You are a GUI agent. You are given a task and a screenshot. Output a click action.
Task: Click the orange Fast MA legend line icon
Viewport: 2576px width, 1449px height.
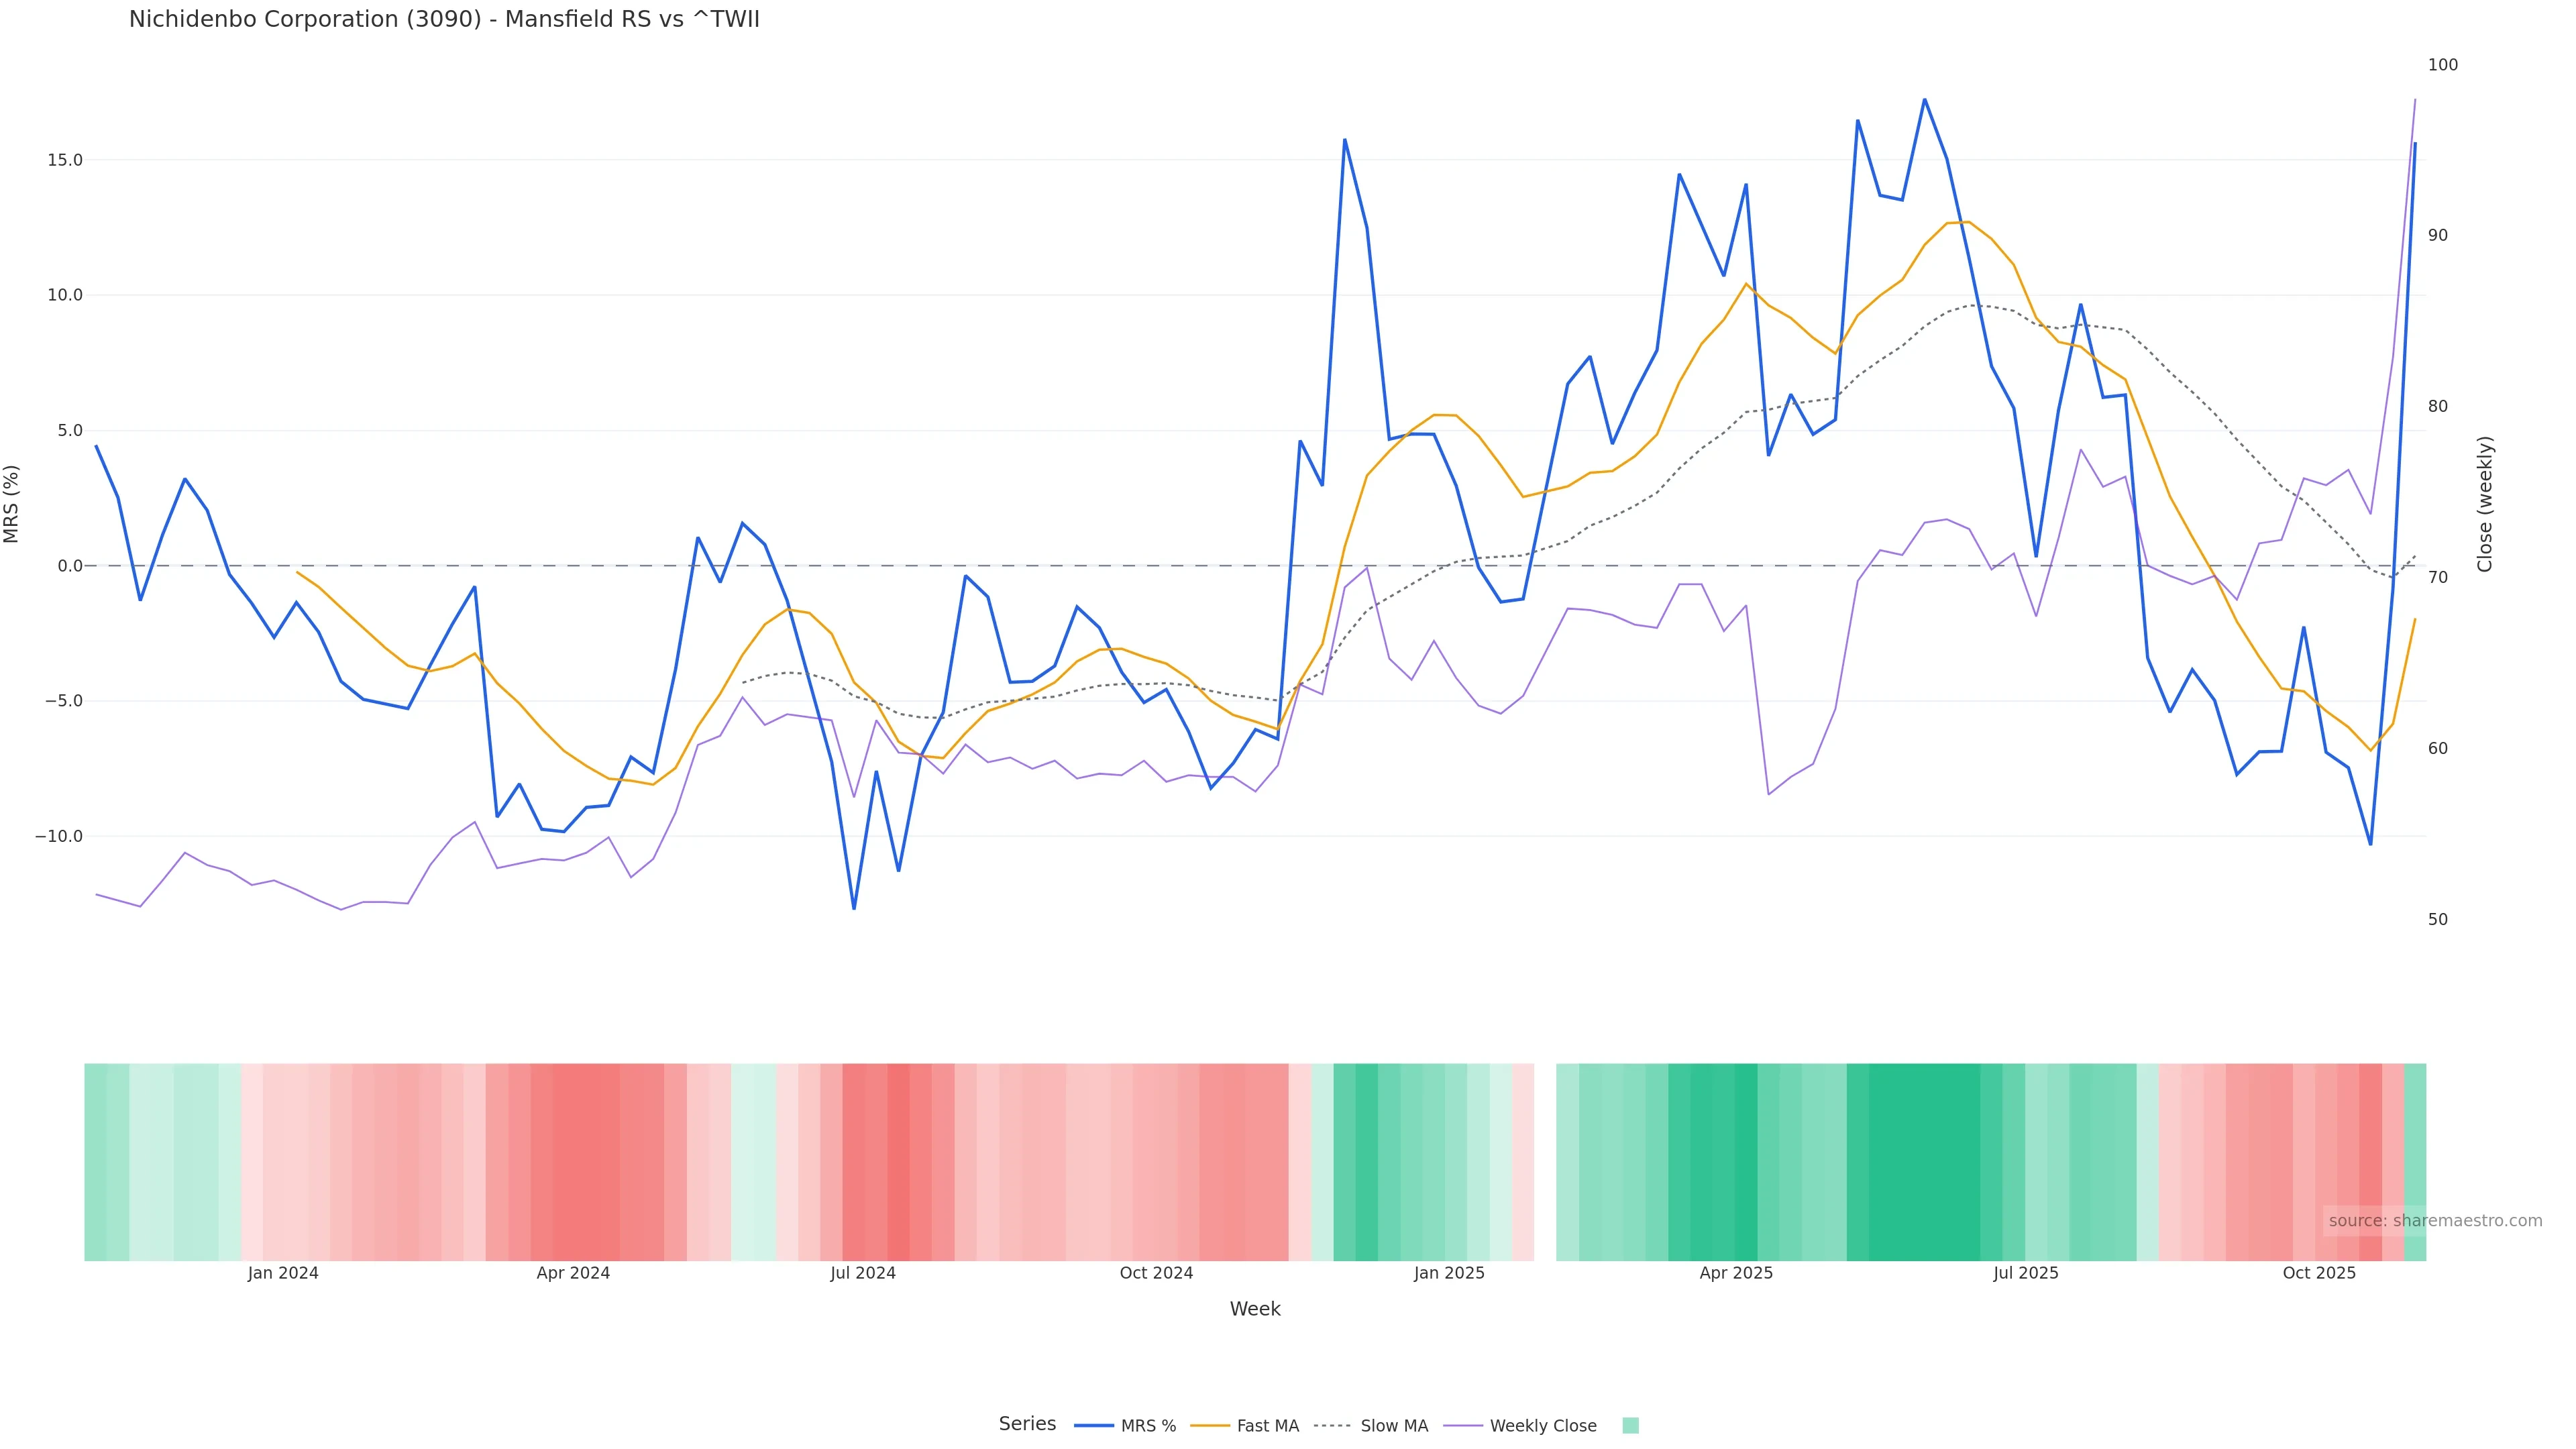[x=1210, y=1426]
